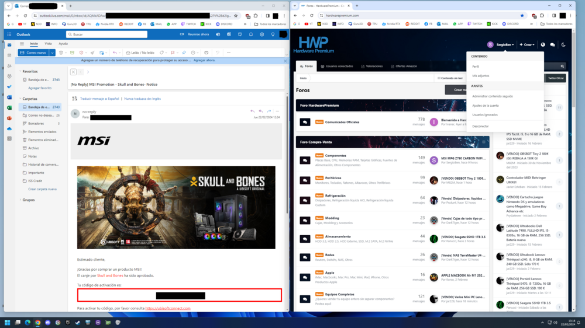Image resolution: width=585 pixels, height=328 pixels.
Task: Switch to the Vista ribbon tab
Action: tap(48, 44)
